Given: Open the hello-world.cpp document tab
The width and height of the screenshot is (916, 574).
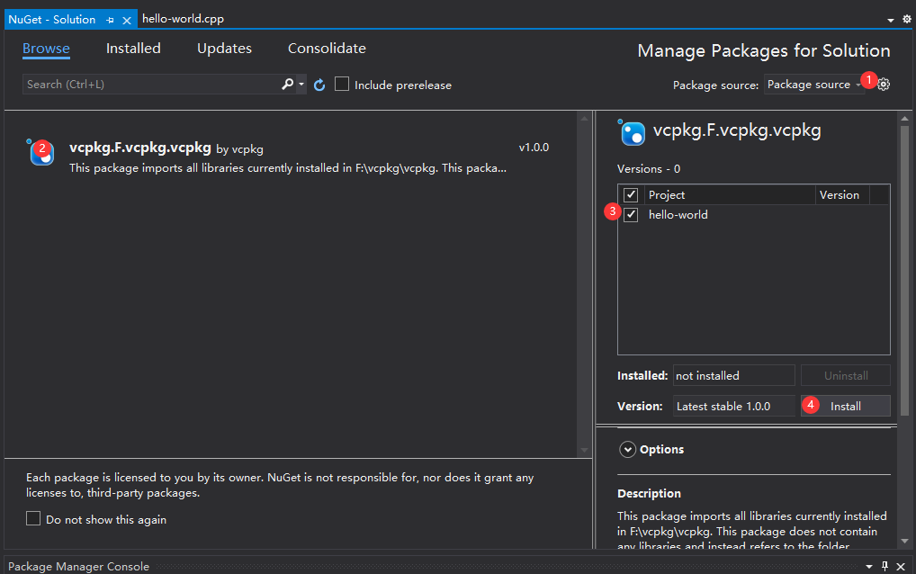Looking at the screenshot, I should [x=183, y=19].
